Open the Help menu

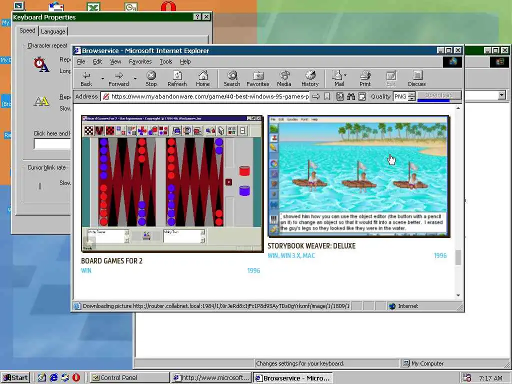185,61
